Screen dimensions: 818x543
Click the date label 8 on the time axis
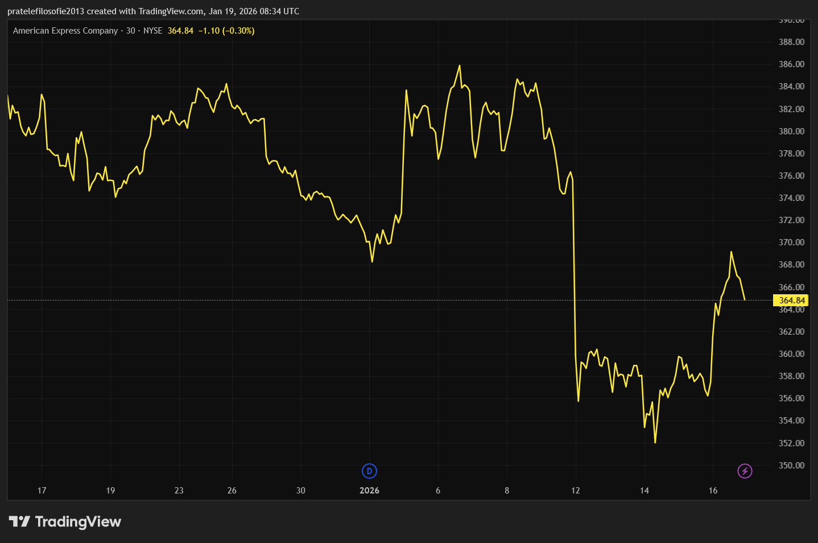(507, 491)
